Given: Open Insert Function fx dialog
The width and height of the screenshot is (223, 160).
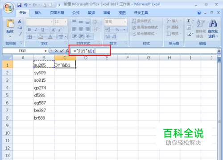Looking at the screenshot, I should pos(67,51).
